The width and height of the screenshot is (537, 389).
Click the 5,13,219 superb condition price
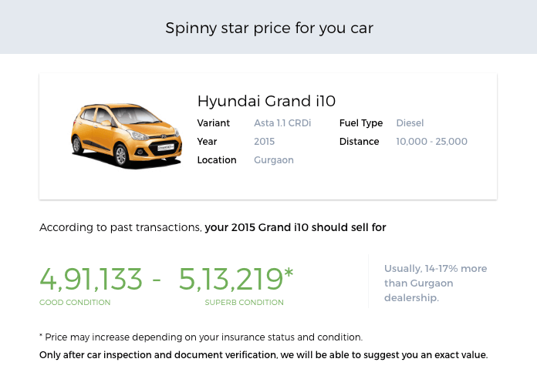point(235,279)
